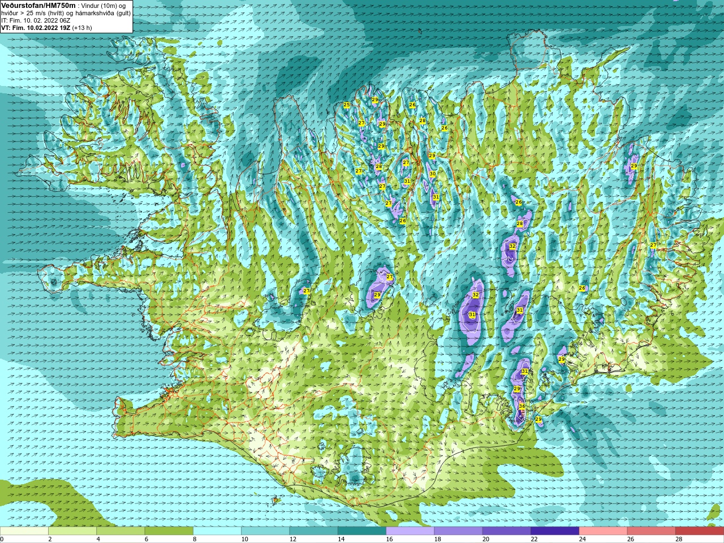Select the 20–22 m/s purple legend swatch
Screen dimensions: 724x543
coord(507,531)
